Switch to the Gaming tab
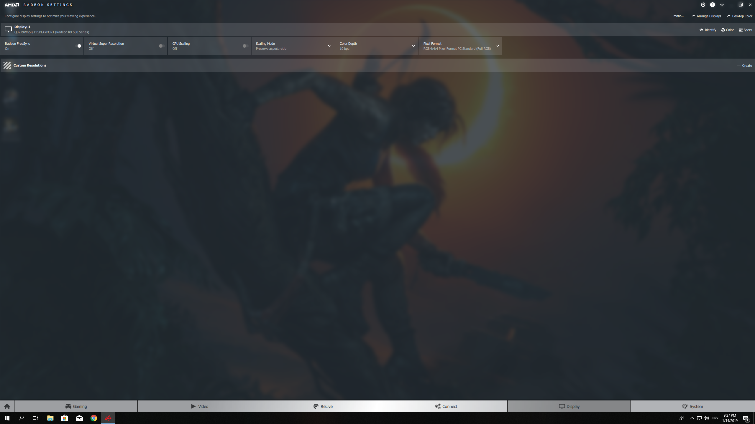Image resolution: width=755 pixels, height=424 pixels. (76, 406)
